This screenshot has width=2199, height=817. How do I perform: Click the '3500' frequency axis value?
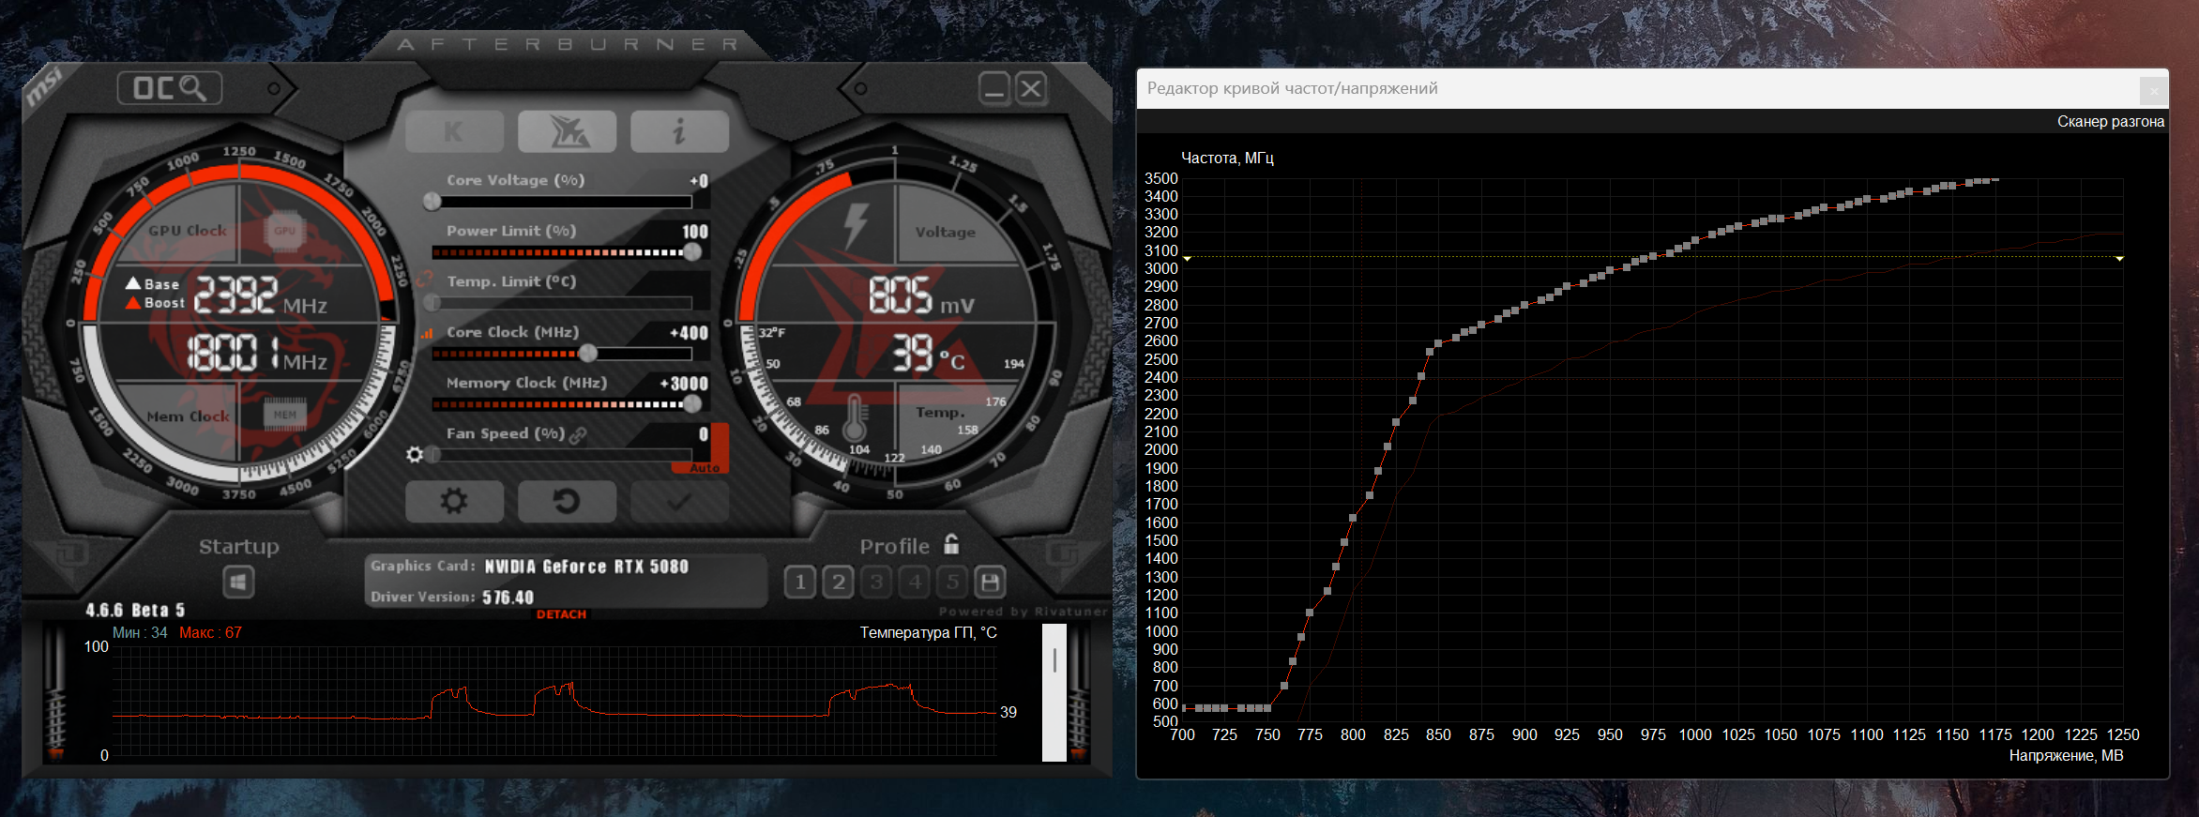point(1161,178)
